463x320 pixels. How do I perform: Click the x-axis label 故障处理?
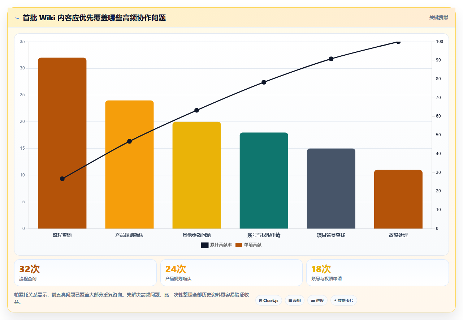(398, 235)
